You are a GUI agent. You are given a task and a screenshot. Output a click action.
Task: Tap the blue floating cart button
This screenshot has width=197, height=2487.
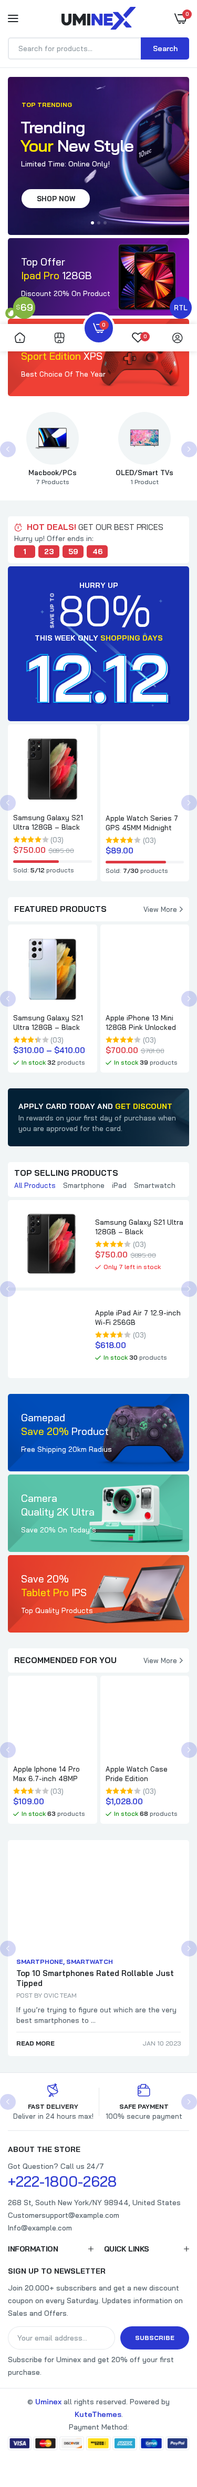pos(98,328)
